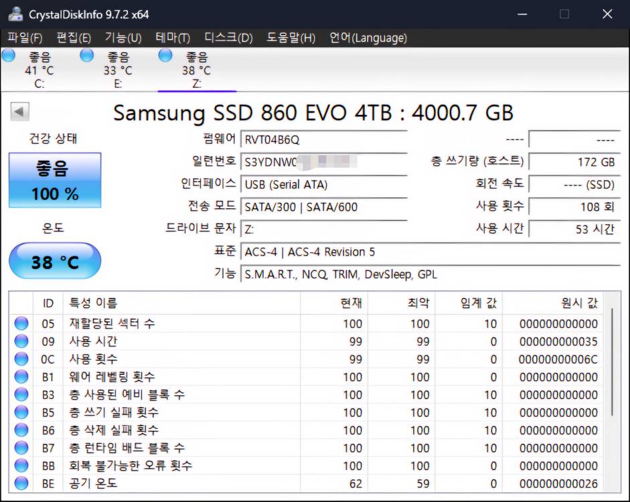Select the row 공기 온도
This screenshot has height=502, width=630.
click(x=306, y=483)
